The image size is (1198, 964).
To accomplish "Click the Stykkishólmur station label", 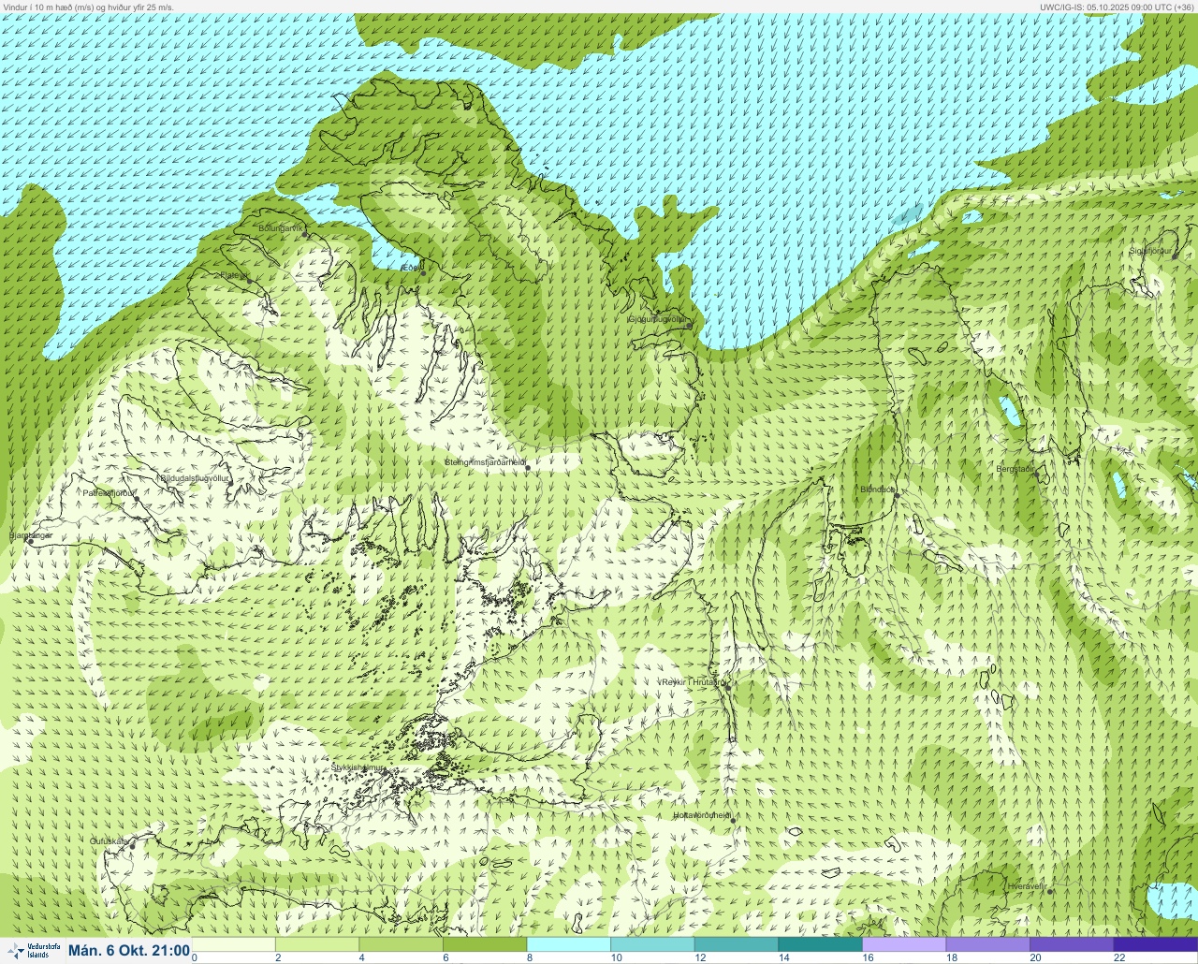I will (358, 767).
